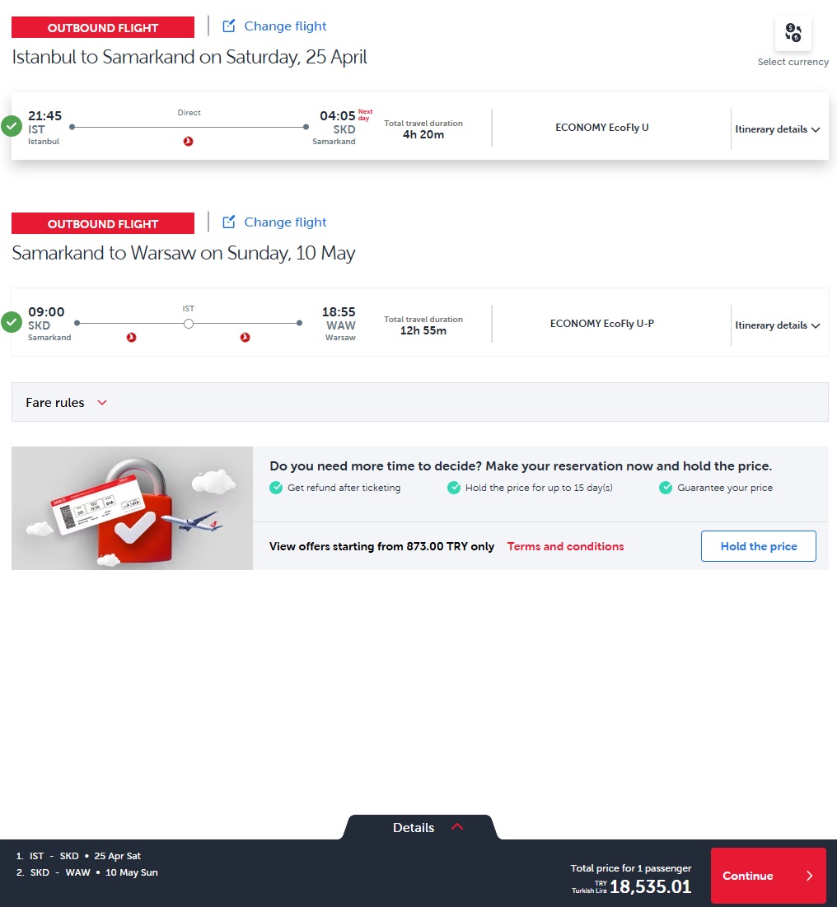The height and width of the screenshot is (907, 837).
Task: Click ECONOMY EcoFly U fare label
Action: point(601,127)
